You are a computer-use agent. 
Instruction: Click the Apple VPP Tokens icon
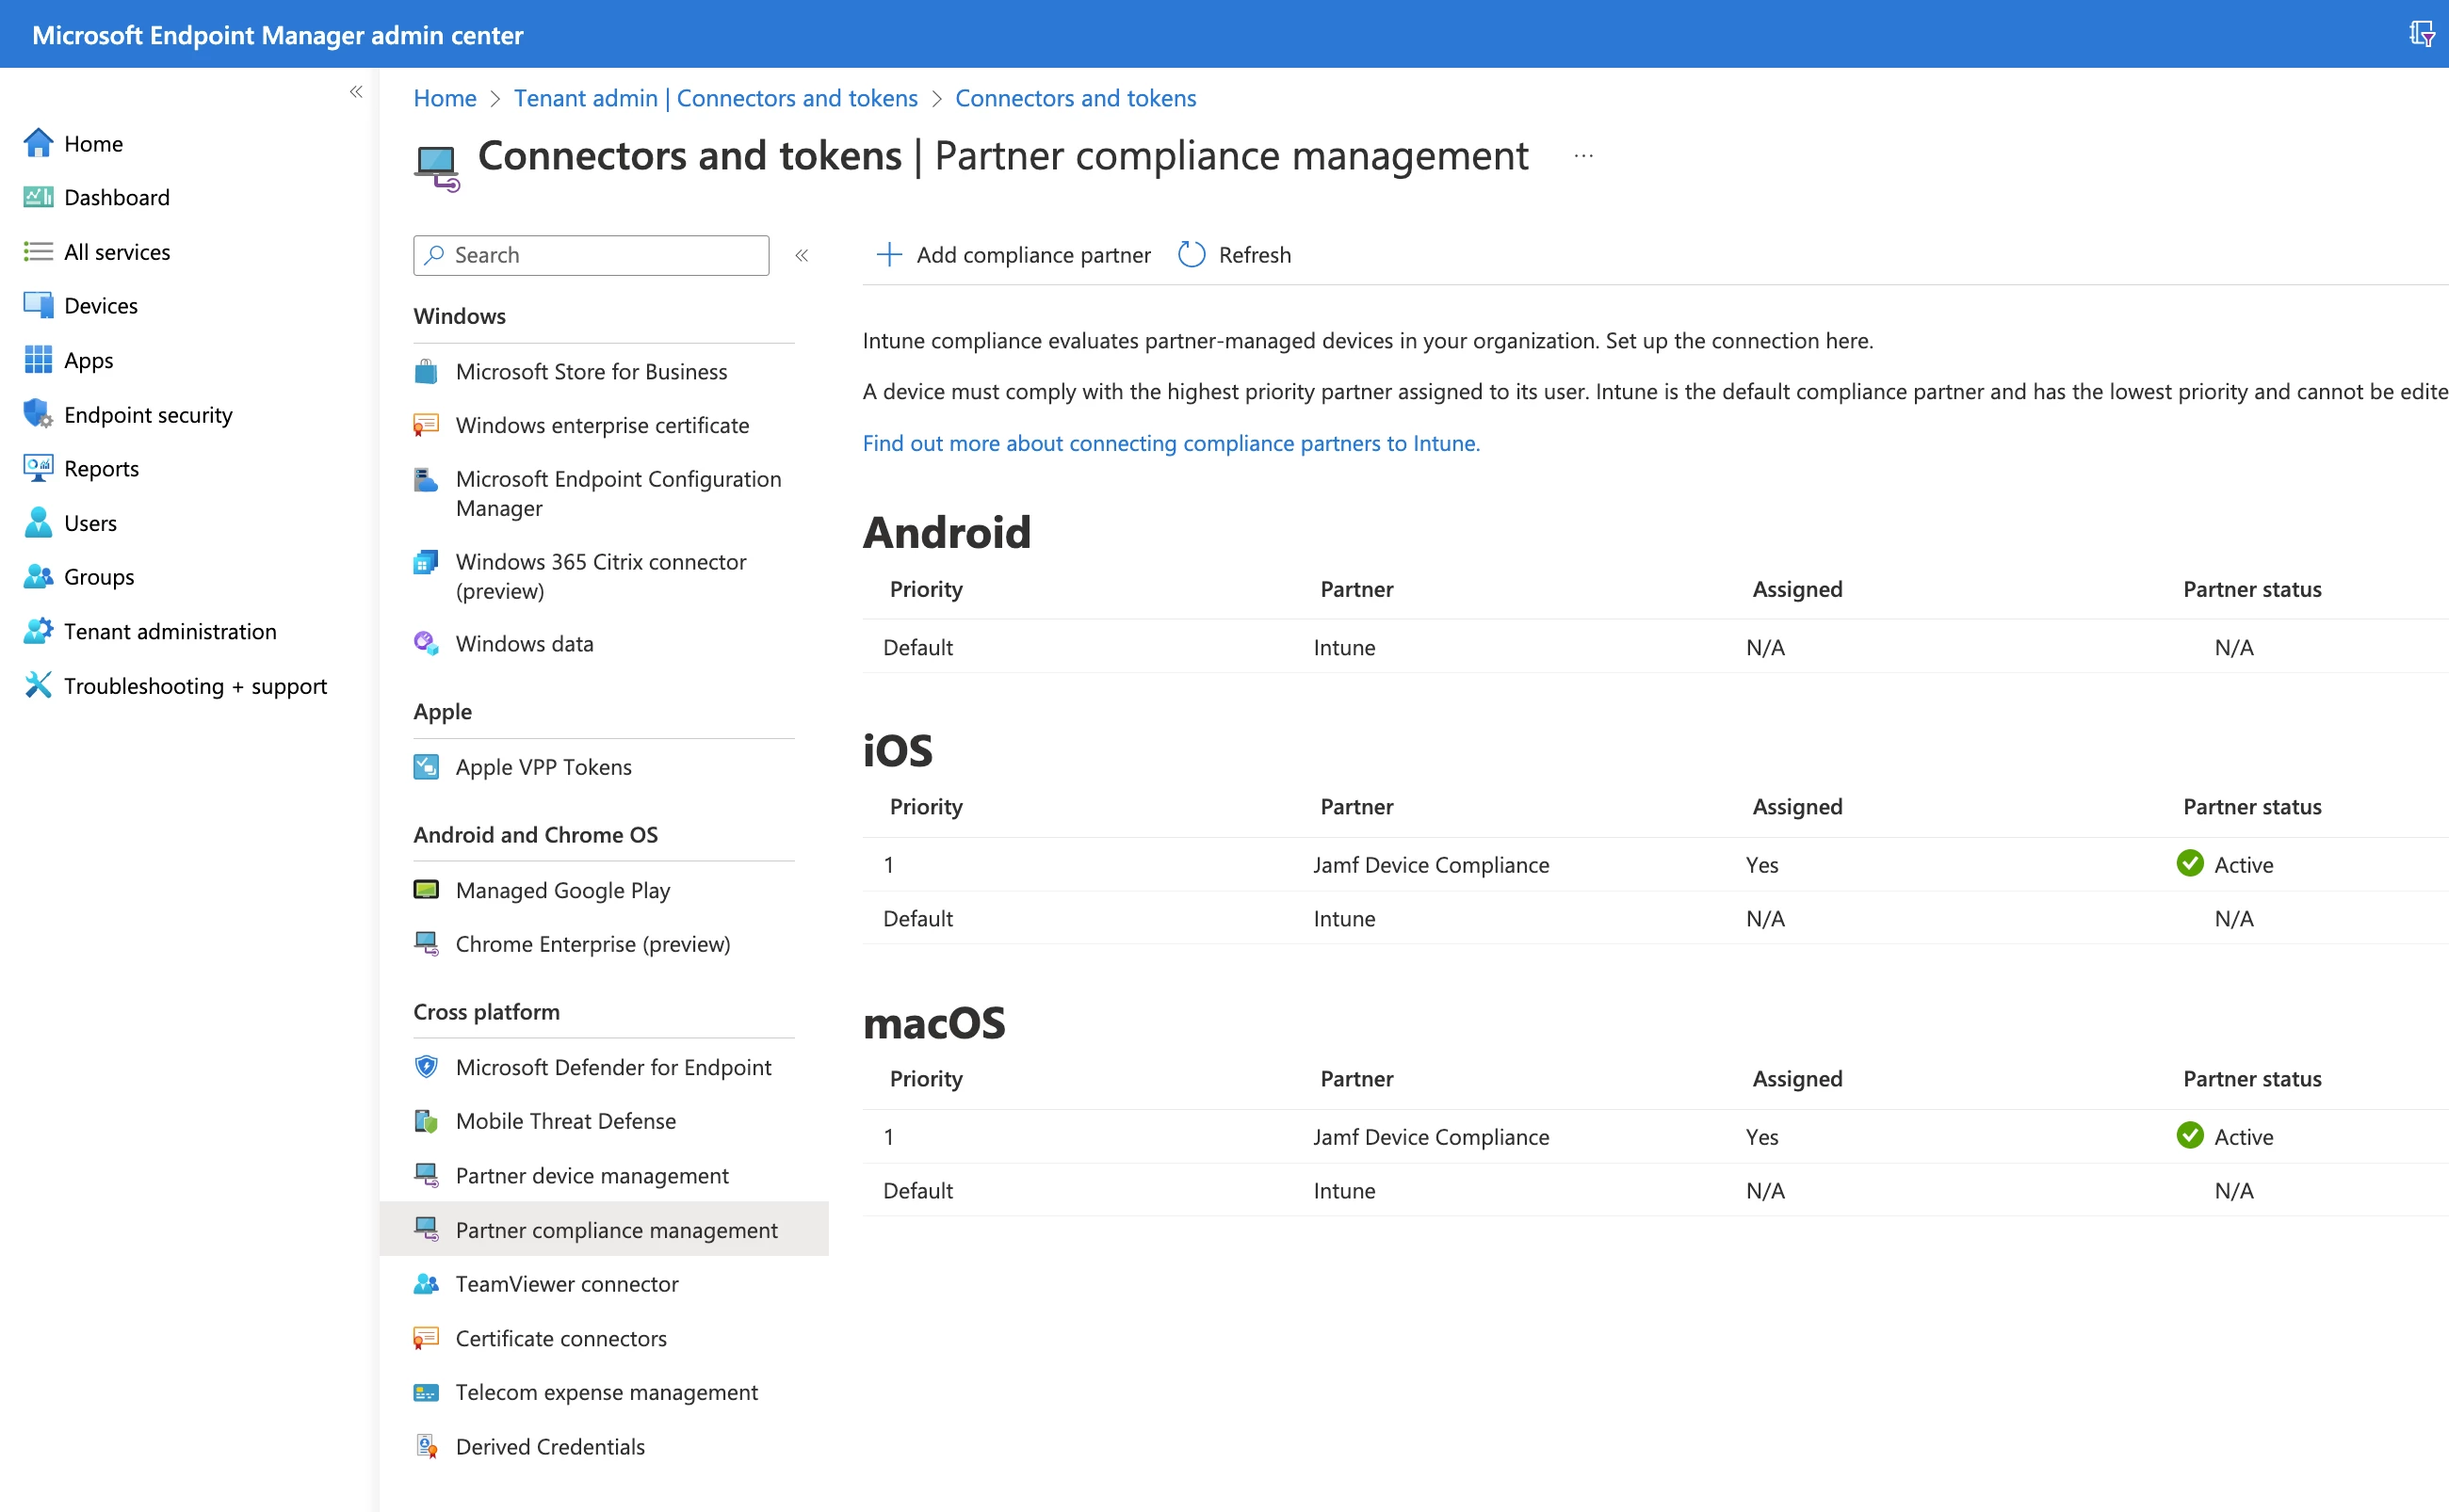click(426, 767)
